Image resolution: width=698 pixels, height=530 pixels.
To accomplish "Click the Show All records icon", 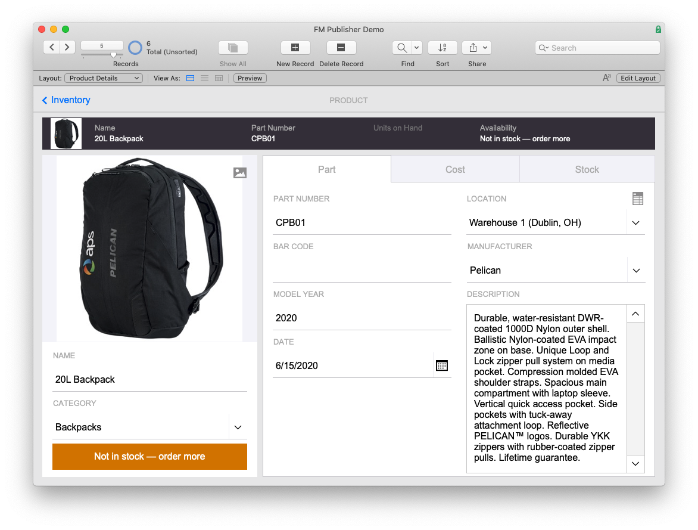I will click(233, 48).
